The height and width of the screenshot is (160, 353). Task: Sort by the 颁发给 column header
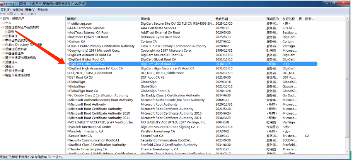pos(103,19)
